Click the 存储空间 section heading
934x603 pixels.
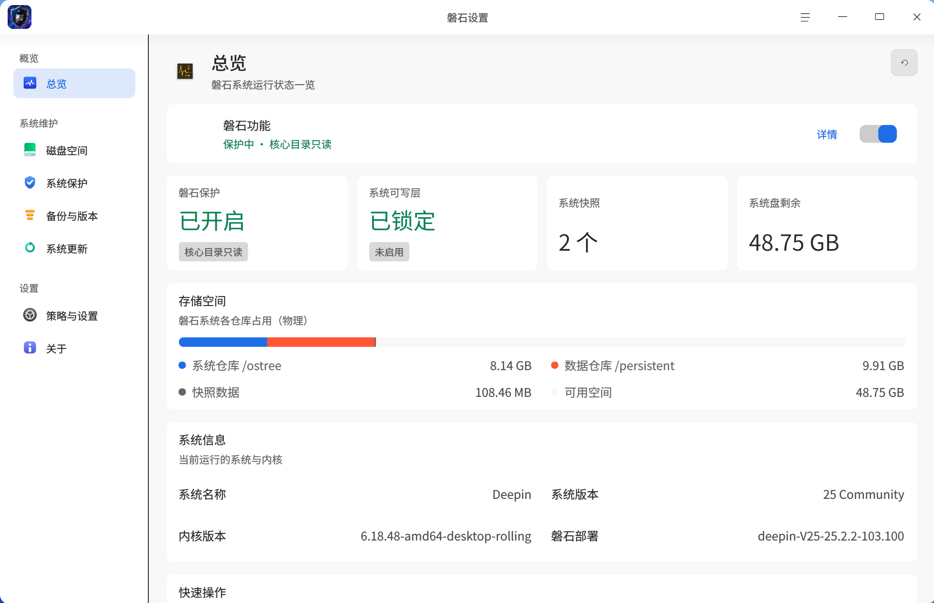202,301
